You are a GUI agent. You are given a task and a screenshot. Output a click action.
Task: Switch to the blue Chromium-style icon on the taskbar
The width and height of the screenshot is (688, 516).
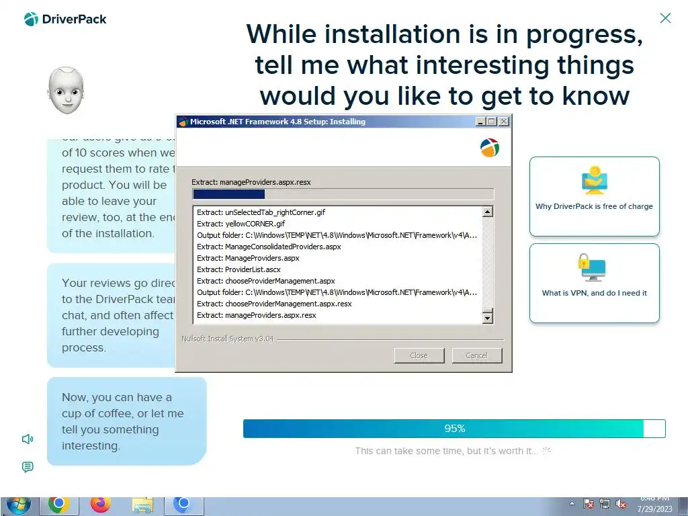[183, 505]
